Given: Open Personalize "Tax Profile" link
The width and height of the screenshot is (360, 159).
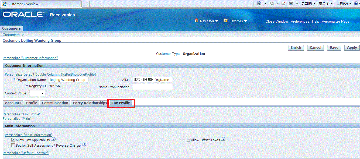Looking at the screenshot, I should coord(22,114).
